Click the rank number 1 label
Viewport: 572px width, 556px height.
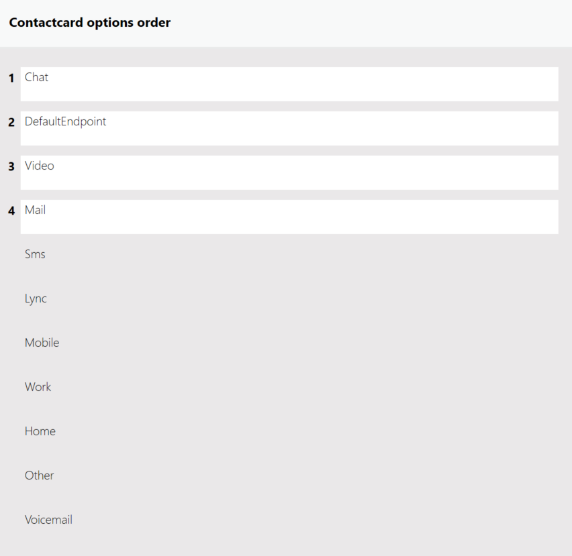point(11,78)
